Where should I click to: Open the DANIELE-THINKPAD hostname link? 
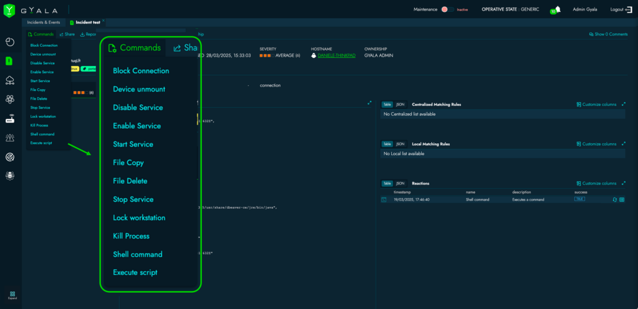[x=336, y=55]
